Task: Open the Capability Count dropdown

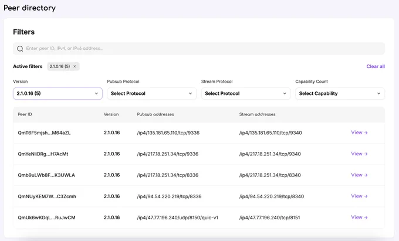Action: (340, 94)
